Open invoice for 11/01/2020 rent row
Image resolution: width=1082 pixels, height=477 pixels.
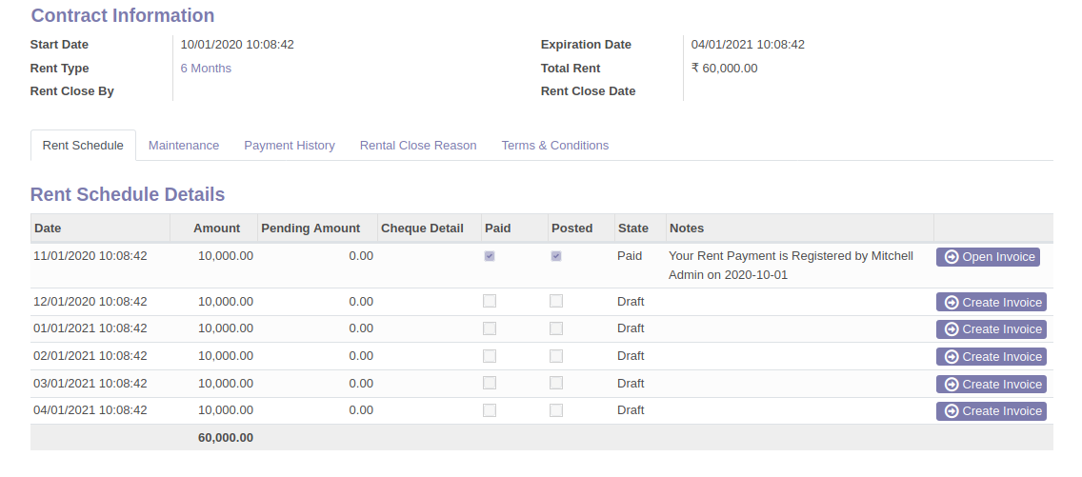(988, 256)
